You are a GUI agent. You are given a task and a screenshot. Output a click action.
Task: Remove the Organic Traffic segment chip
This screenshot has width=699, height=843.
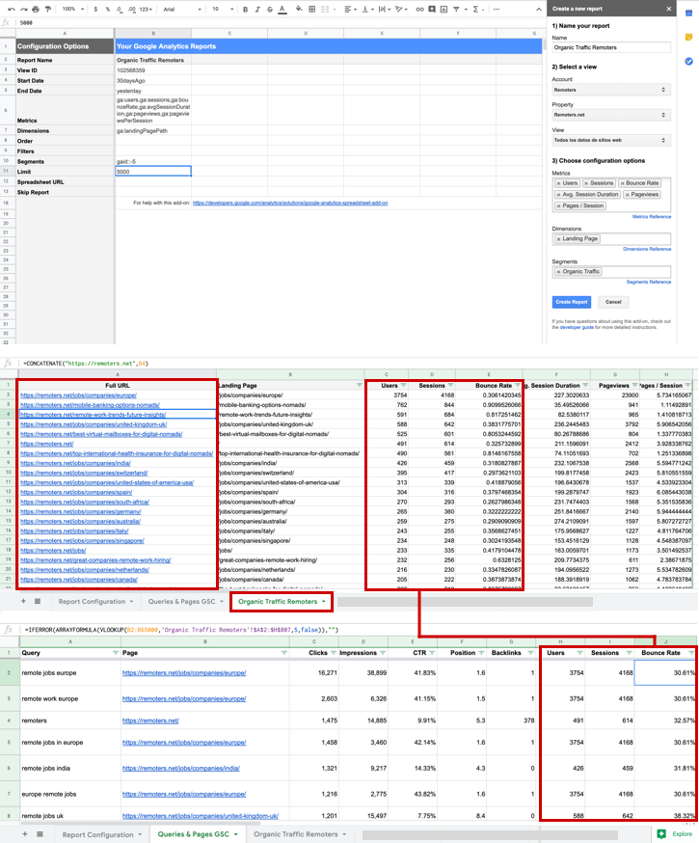click(559, 272)
